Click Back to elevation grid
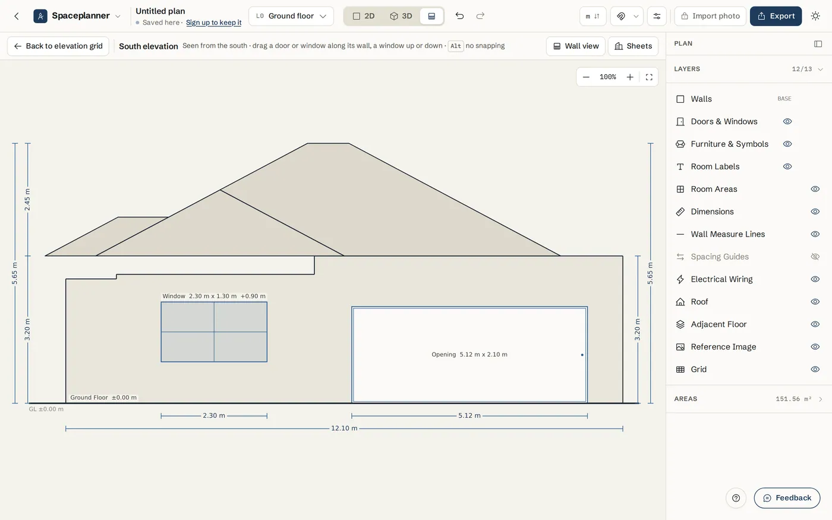 click(58, 46)
